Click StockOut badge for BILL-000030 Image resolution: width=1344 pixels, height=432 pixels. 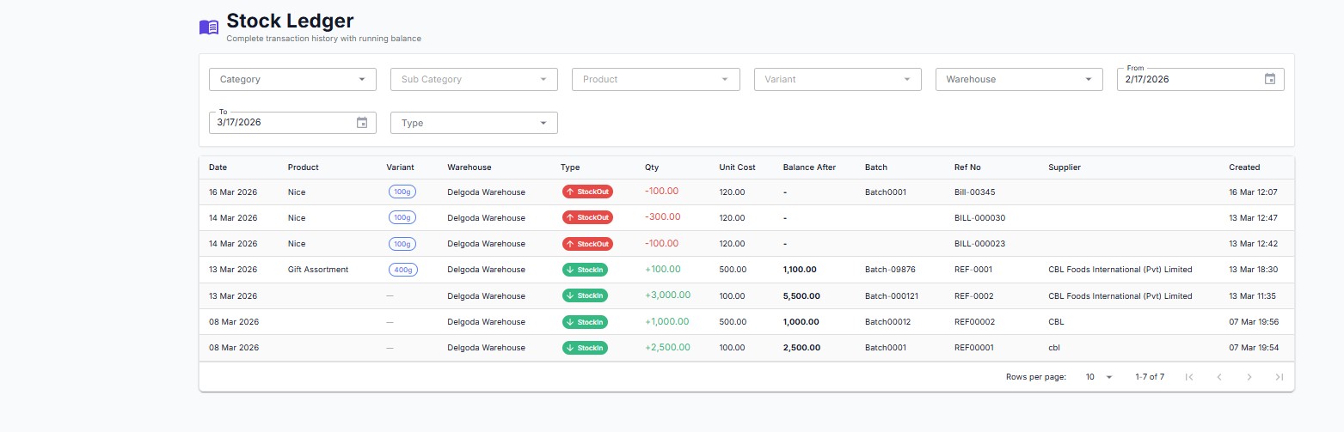[587, 217]
